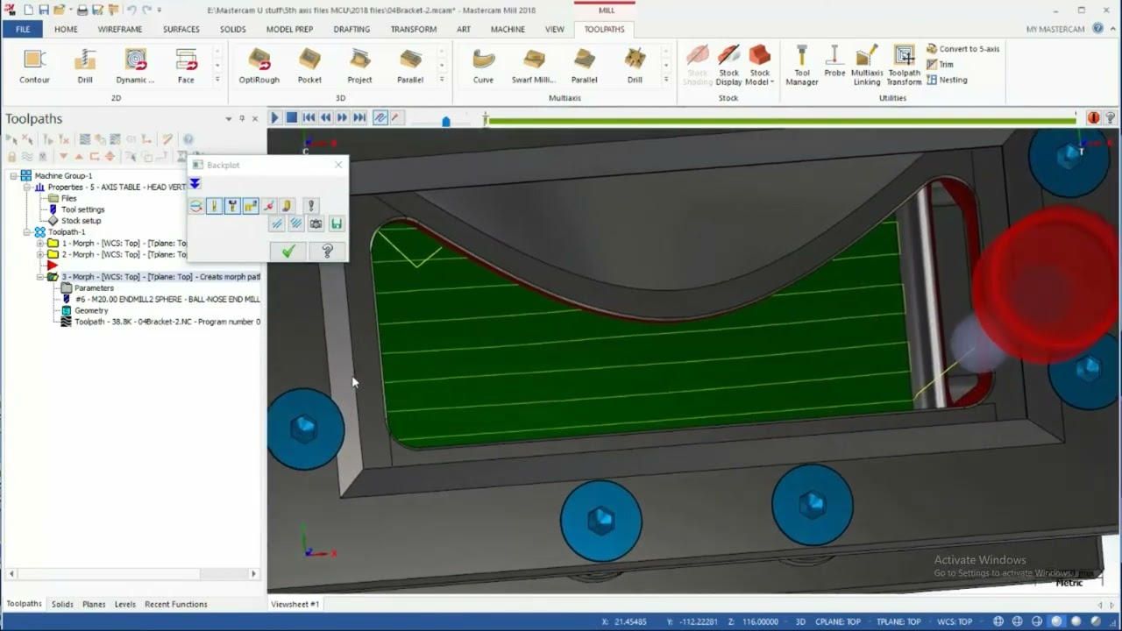1122x631 pixels.
Task: Choose the 2D Drill toolpath
Action: (x=85, y=67)
